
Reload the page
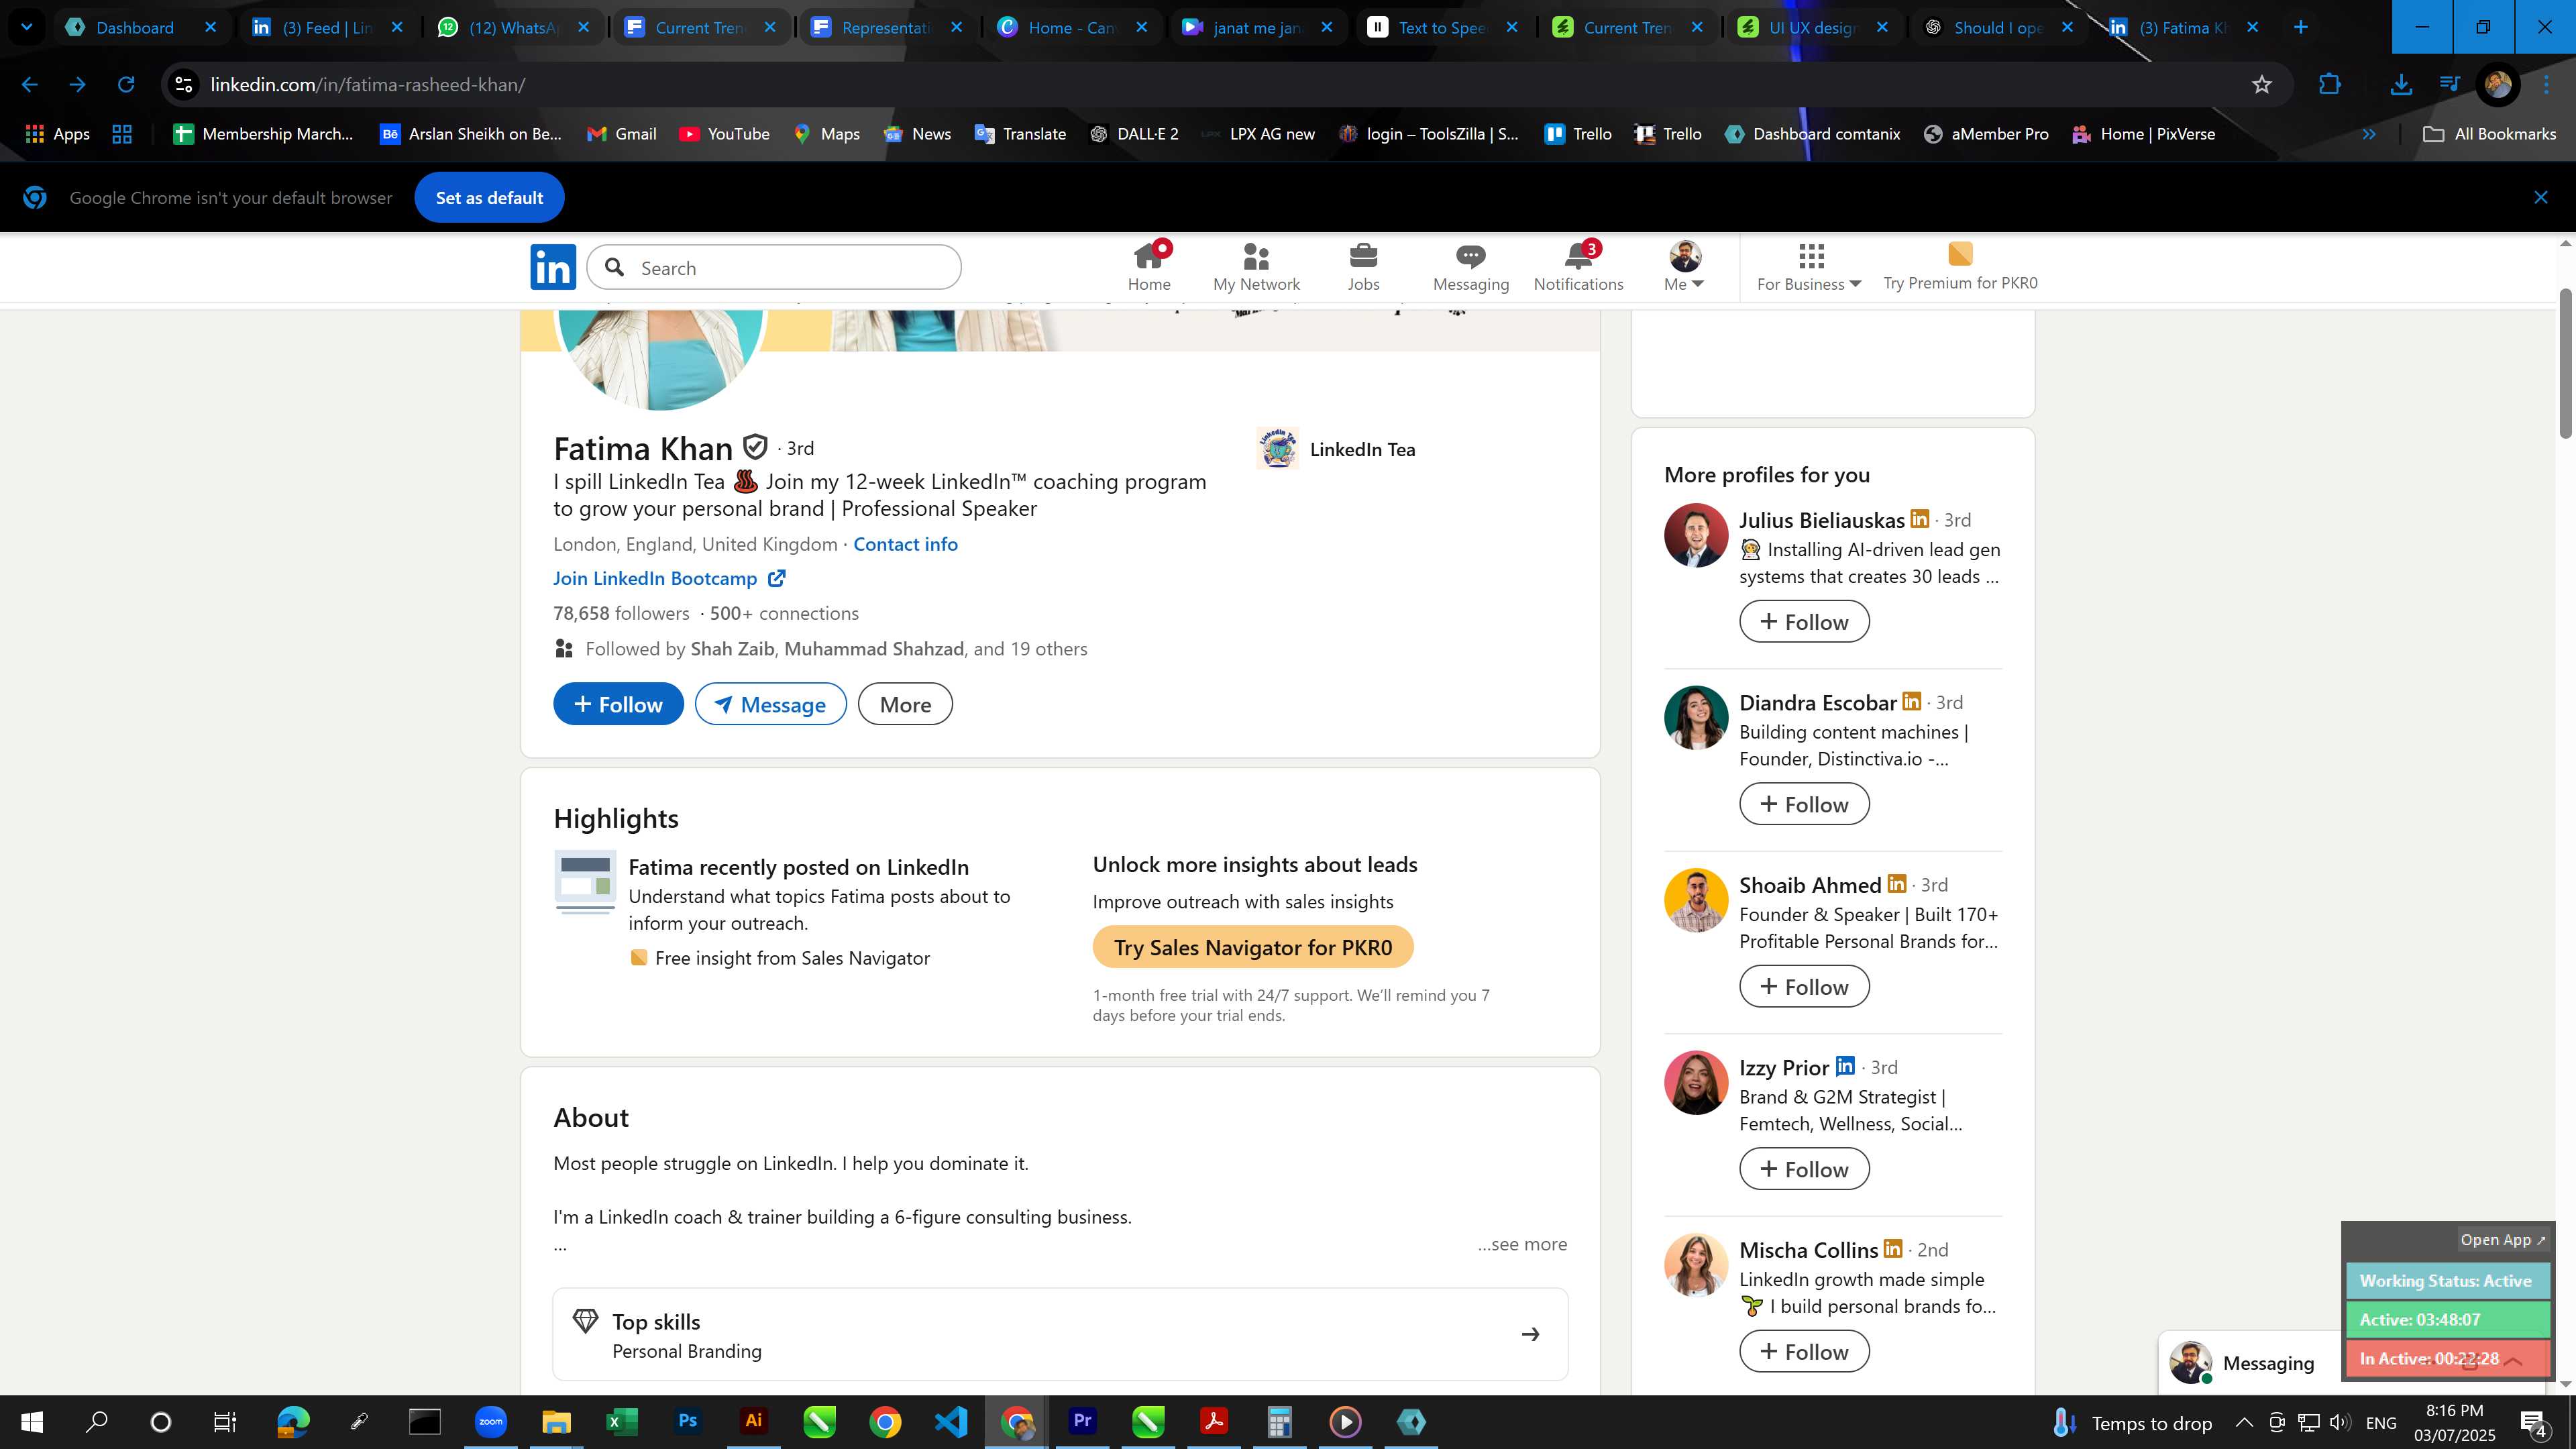(x=126, y=85)
